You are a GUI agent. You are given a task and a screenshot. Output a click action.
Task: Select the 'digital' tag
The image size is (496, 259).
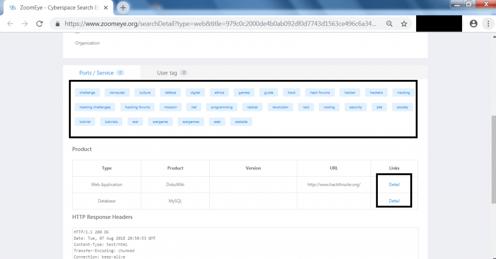click(195, 92)
